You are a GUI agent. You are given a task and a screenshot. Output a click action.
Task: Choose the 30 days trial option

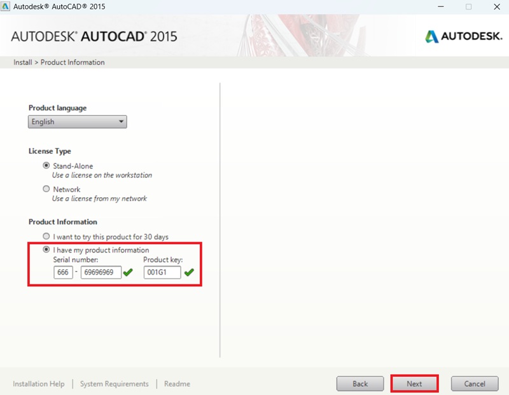[46, 237]
